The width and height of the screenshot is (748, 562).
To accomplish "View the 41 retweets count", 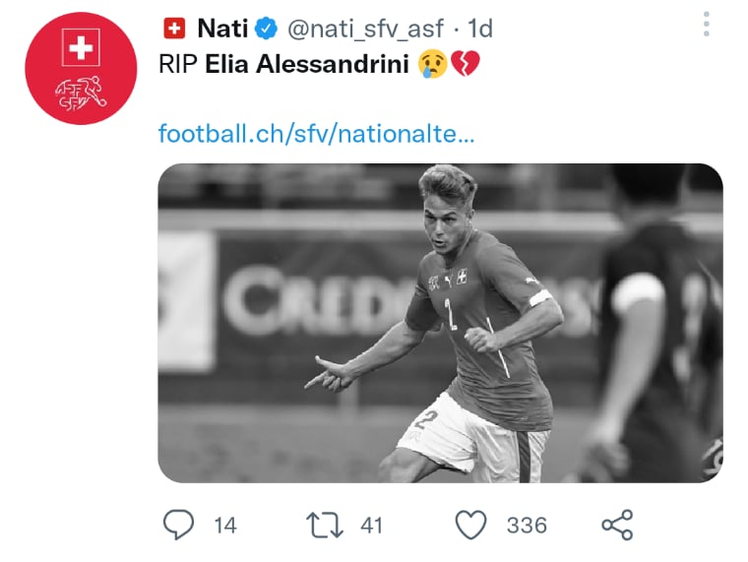I will point(372,526).
